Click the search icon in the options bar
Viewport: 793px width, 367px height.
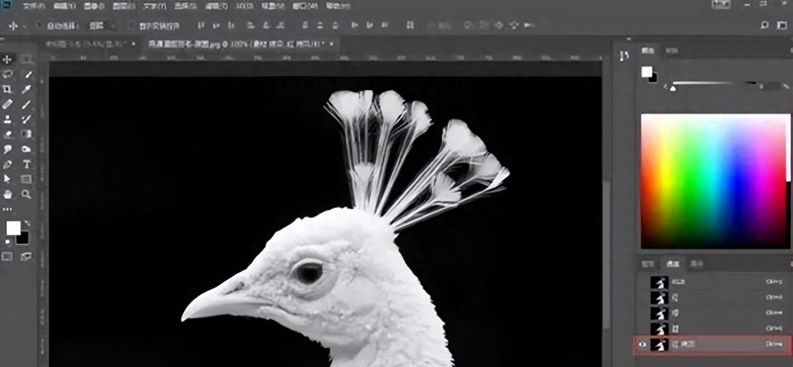click(x=765, y=25)
